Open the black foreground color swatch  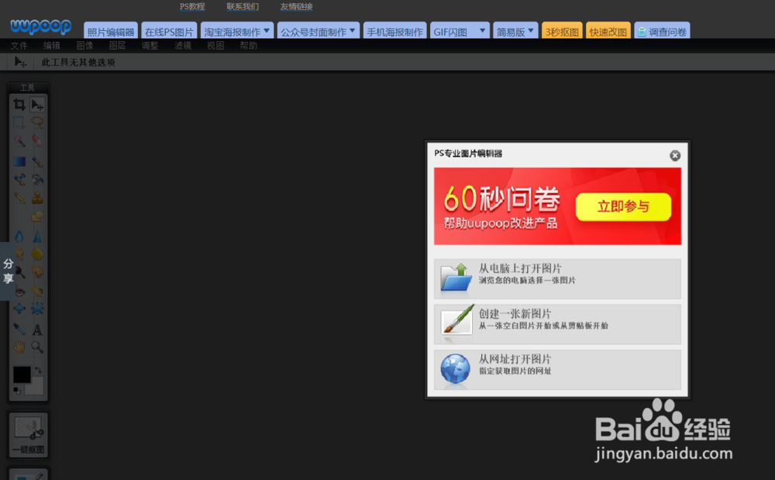[22, 375]
